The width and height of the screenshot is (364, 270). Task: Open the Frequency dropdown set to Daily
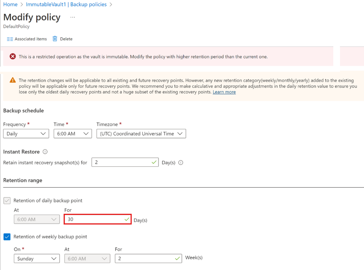26,134
